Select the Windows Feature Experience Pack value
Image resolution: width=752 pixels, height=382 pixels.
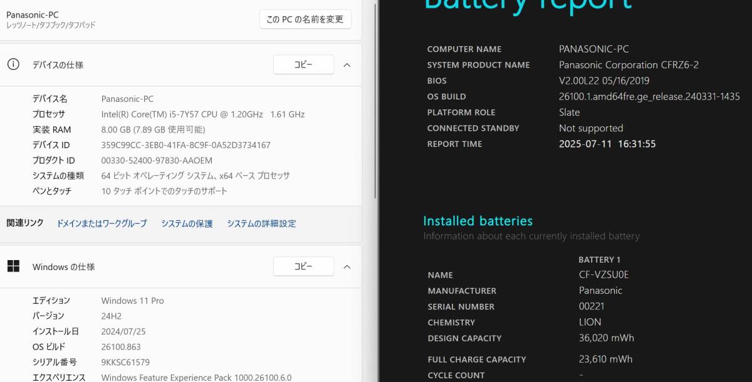click(196, 378)
